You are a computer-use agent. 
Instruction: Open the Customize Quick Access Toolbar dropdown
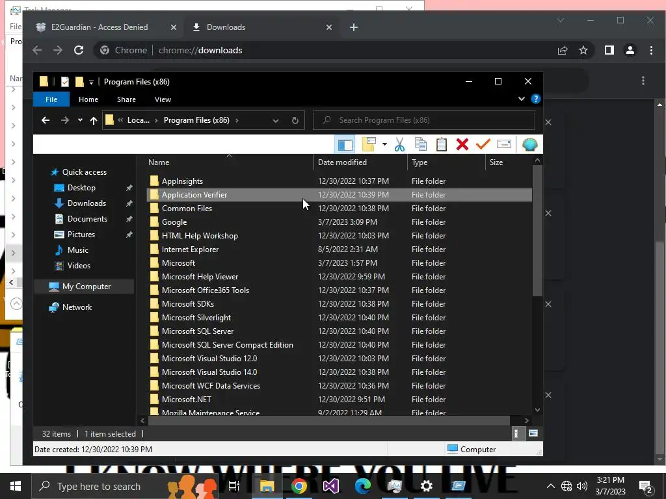(x=91, y=82)
